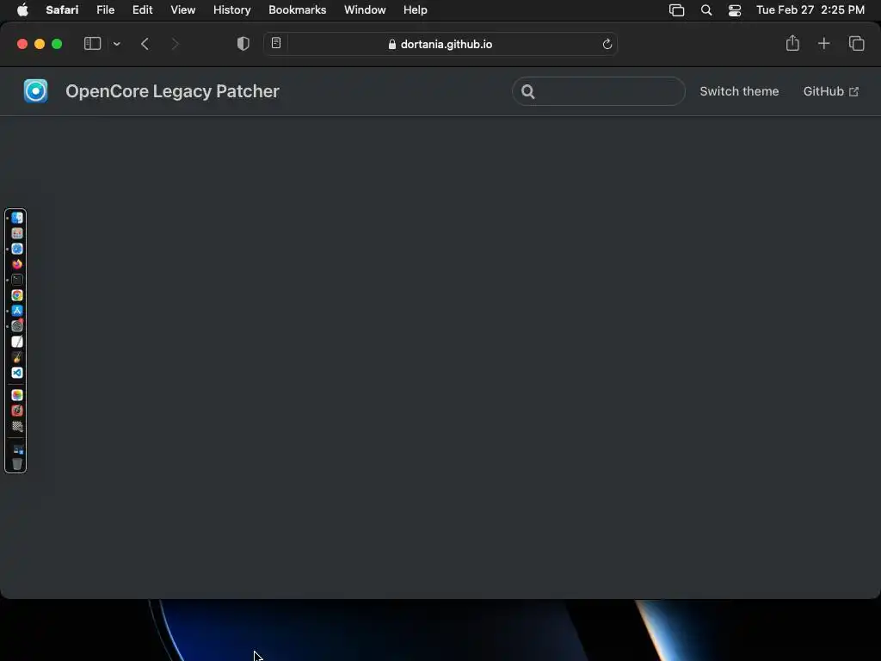This screenshot has width=881, height=661.
Task: Click the date and time in menu bar
Action: [810, 10]
